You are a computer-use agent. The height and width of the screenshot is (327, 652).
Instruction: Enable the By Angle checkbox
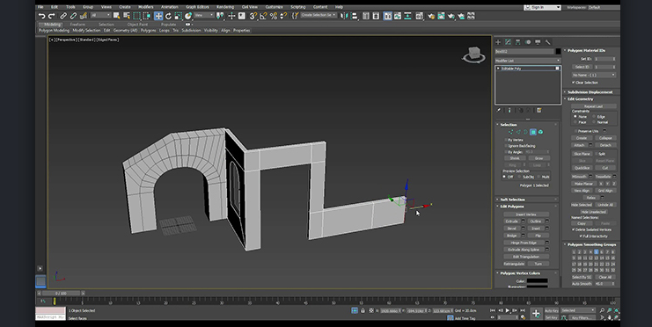tap(506, 152)
